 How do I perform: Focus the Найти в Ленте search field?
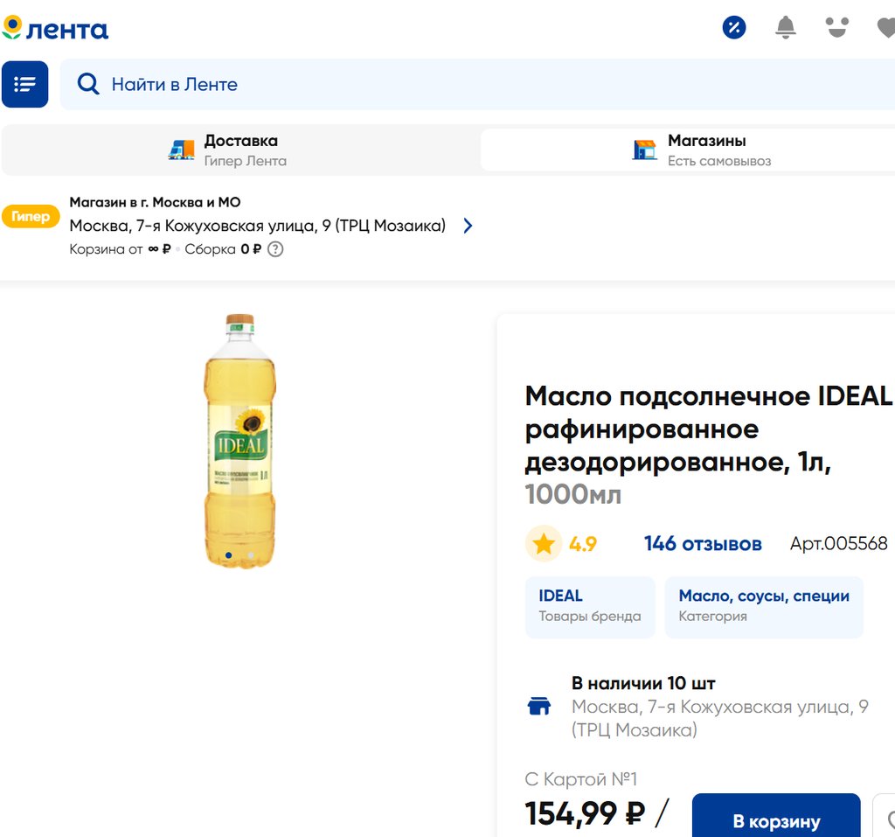click(x=477, y=84)
